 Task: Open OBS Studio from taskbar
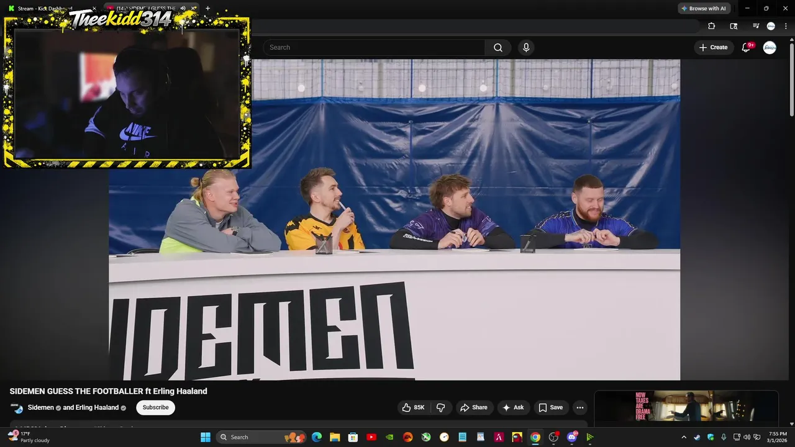[x=553, y=437]
